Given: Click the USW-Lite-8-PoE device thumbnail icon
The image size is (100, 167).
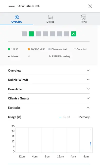Looking at the screenshot, I should coord(12,6).
